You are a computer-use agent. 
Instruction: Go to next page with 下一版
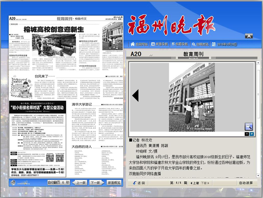96,183
